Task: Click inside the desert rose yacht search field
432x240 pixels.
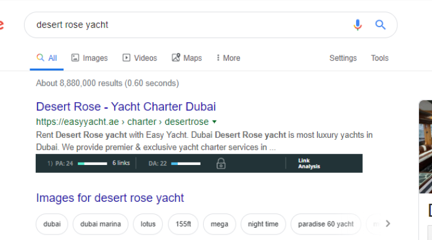Action: click(193, 25)
